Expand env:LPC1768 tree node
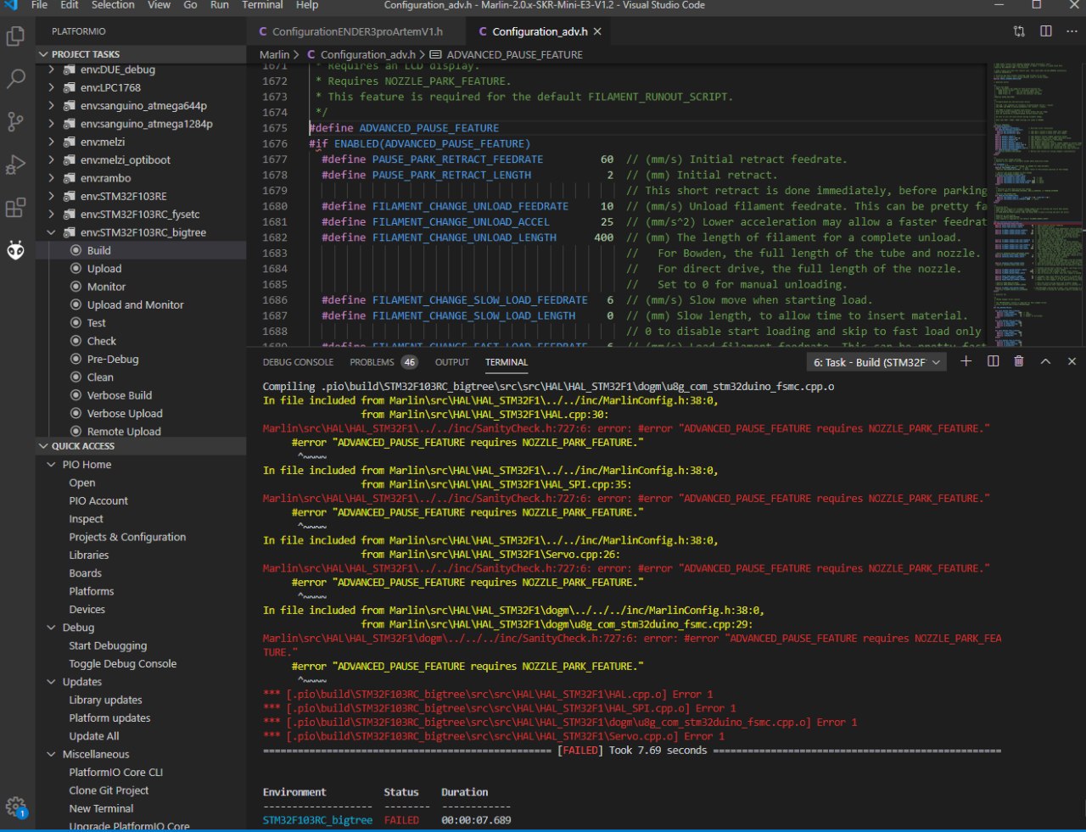This screenshot has height=832, width=1086. coord(52,87)
